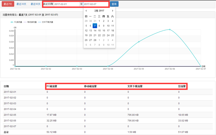216x135 pixels.
Task: Go to next month in calendar
Action: click(113, 11)
